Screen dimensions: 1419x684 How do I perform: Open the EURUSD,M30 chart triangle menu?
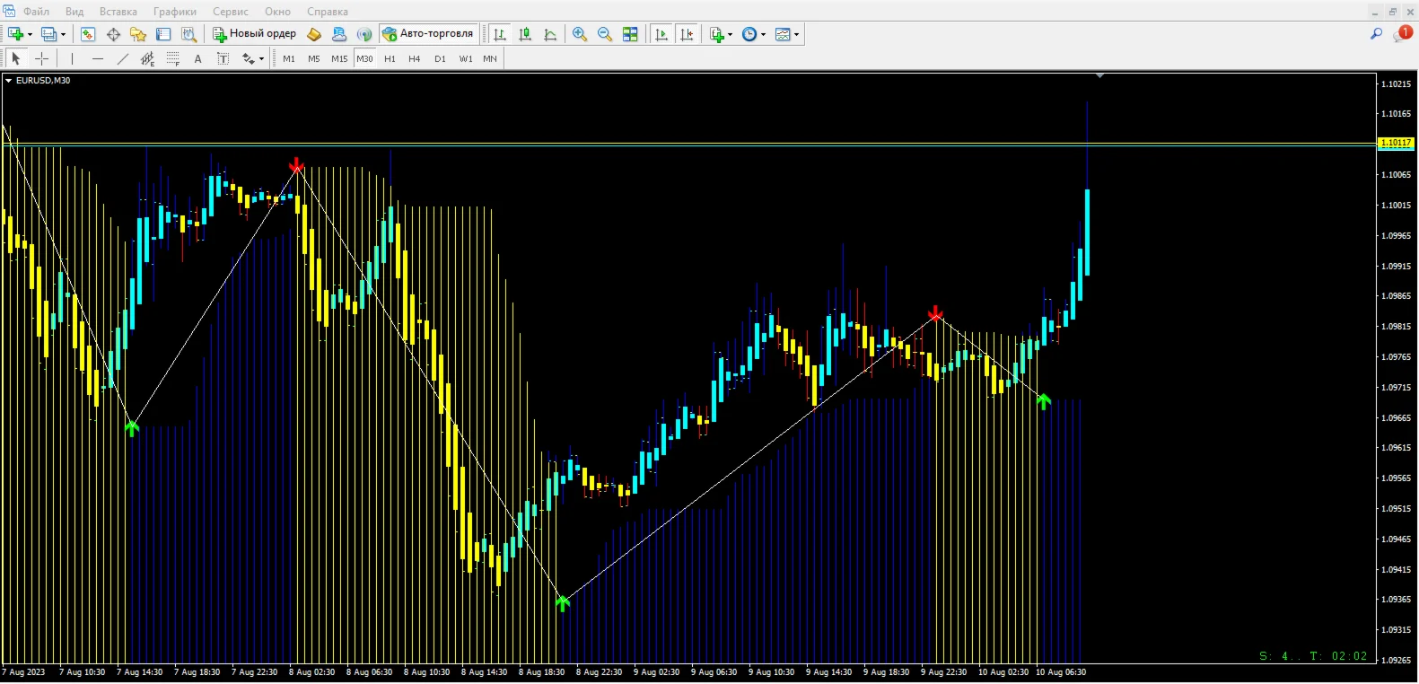(8, 81)
